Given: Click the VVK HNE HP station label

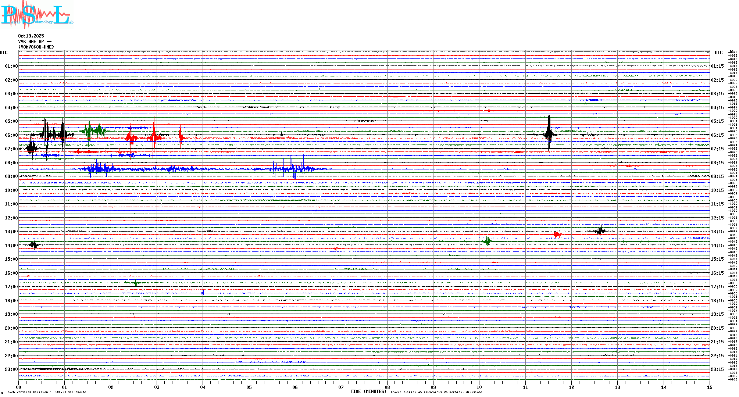Looking at the screenshot, I should tap(35, 42).
